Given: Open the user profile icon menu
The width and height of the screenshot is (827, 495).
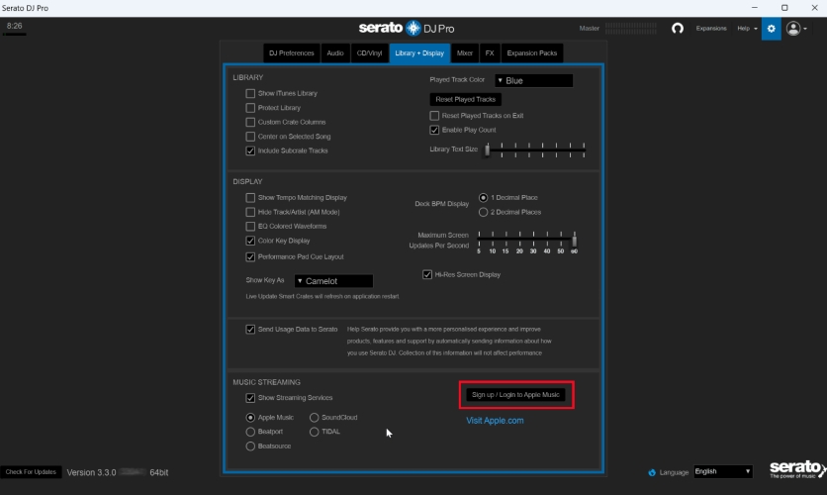Looking at the screenshot, I should pyautogui.click(x=796, y=29).
